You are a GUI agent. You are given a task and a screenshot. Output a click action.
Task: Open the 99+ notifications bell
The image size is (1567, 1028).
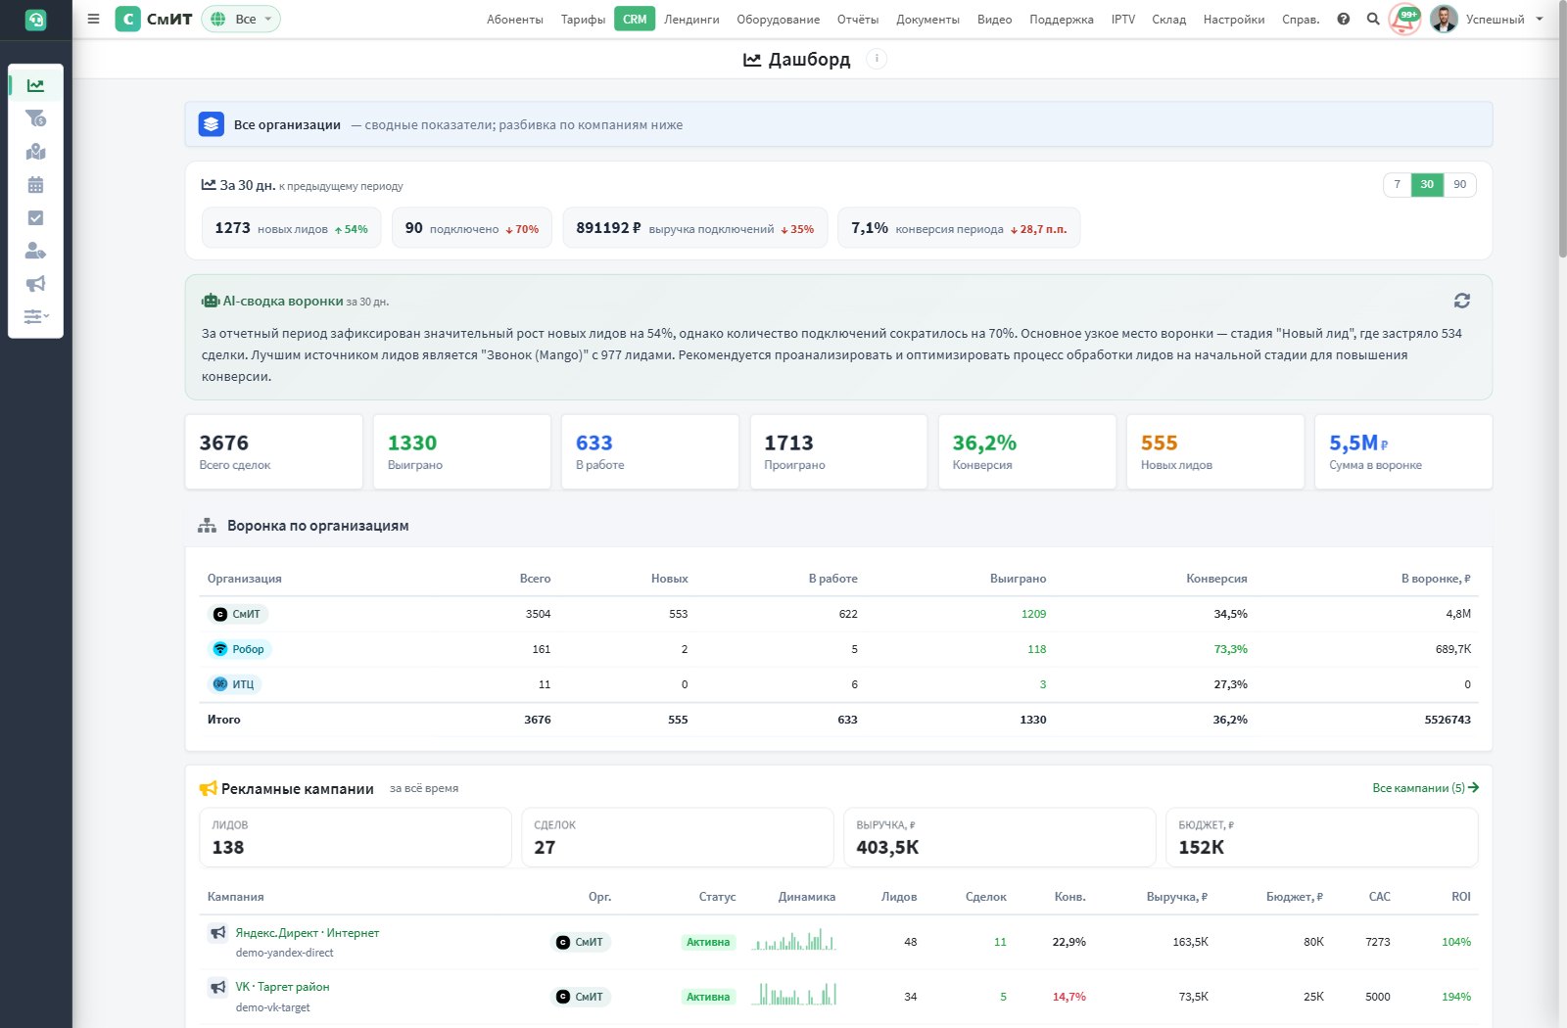click(x=1404, y=19)
